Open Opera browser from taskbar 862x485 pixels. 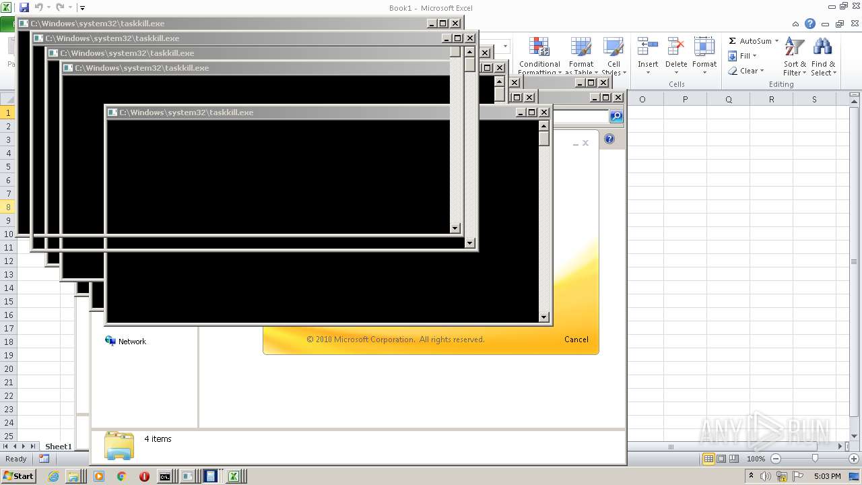pos(144,476)
